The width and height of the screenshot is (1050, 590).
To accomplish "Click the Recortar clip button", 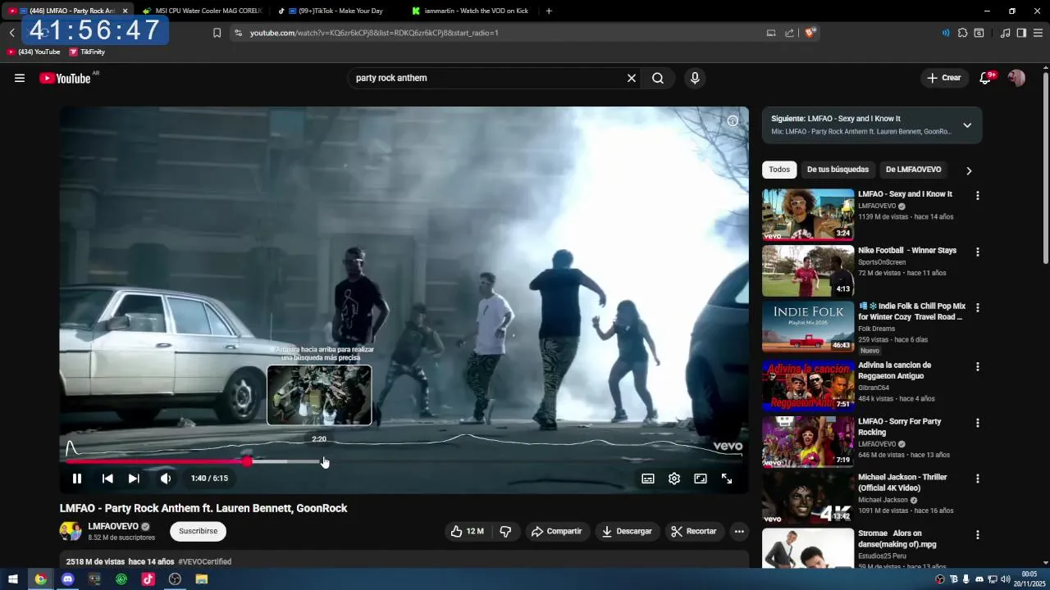I will point(694,531).
